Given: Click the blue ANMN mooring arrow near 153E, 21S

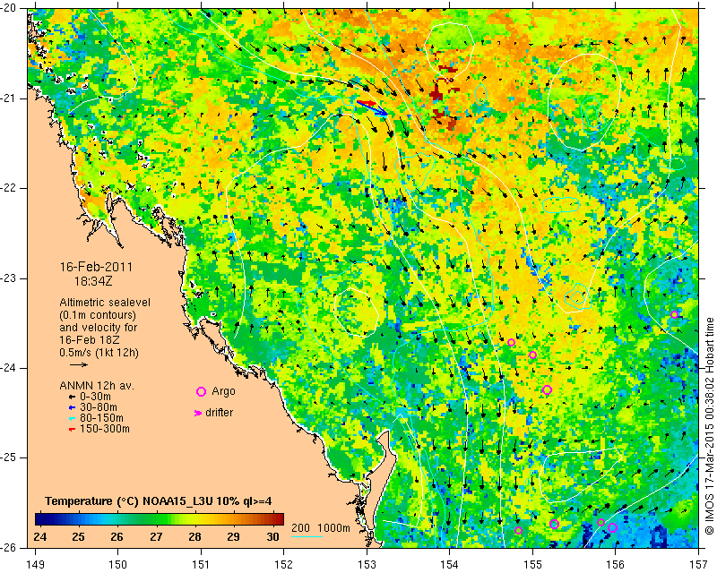Looking at the screenshot, I should pyautogui.click(x=373, y=108).
